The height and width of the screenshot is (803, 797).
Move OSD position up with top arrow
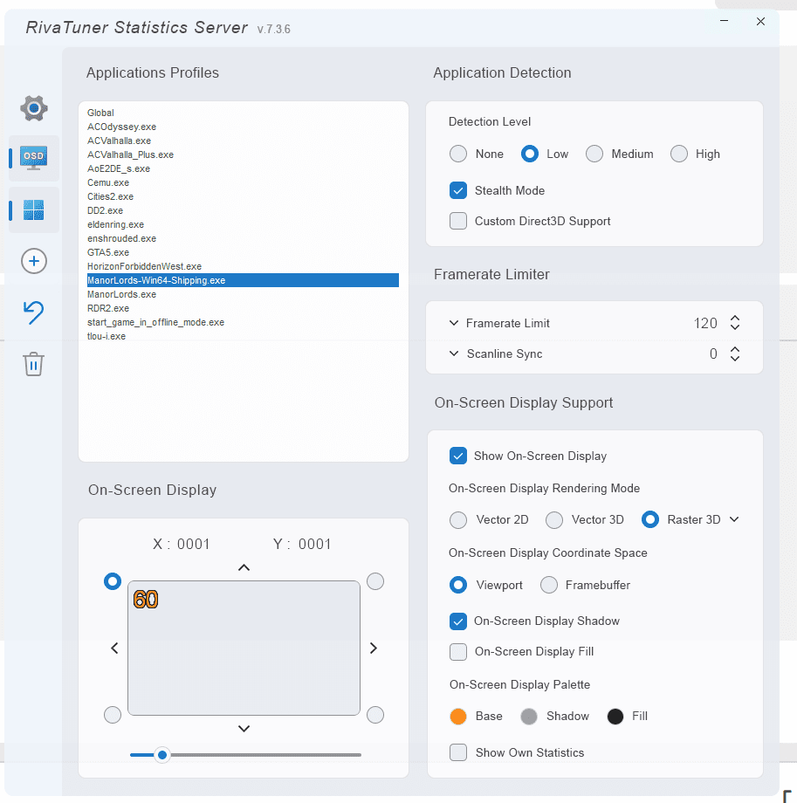point(244,567)
